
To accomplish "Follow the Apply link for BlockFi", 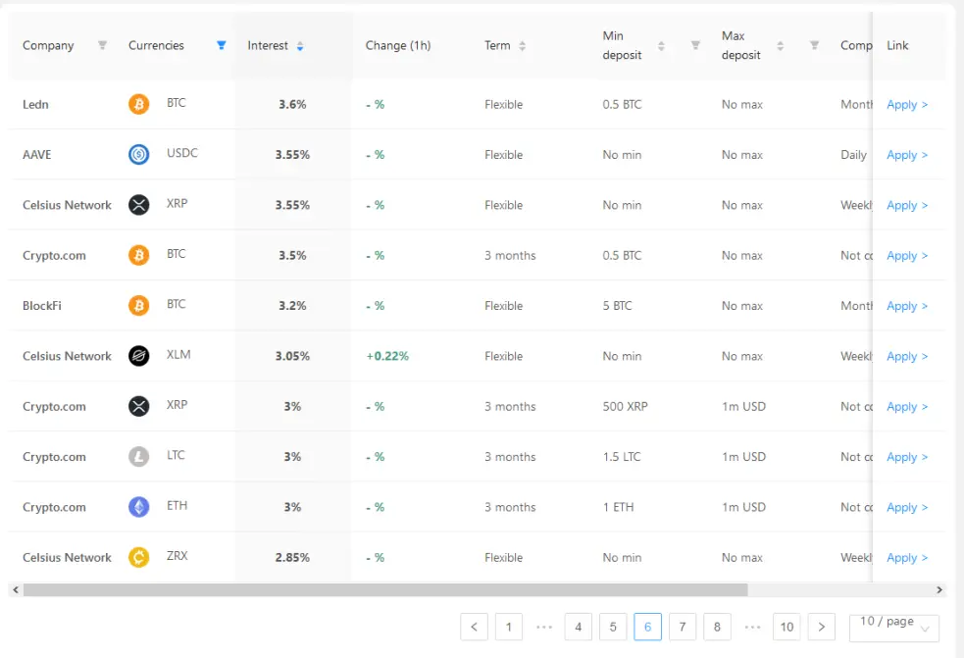I will (x=907, y=306).
